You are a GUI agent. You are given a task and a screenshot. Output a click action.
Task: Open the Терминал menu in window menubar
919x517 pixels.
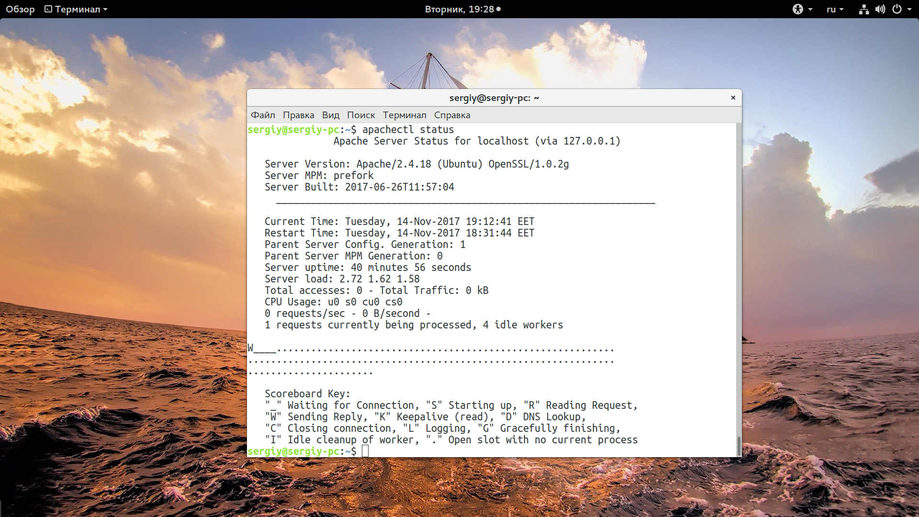(404, 115)
